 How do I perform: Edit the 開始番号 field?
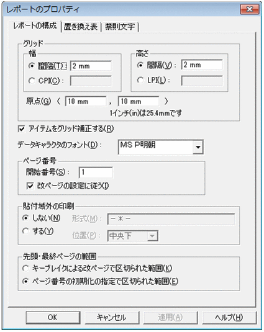click(x=96, y=173)
